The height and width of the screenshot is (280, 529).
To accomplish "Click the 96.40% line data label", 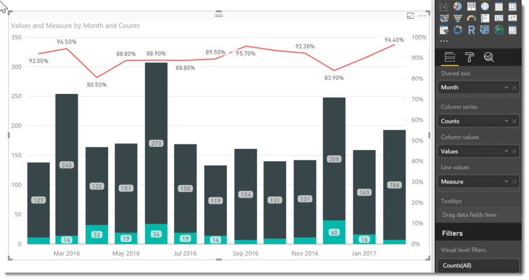I will point(394,40).
